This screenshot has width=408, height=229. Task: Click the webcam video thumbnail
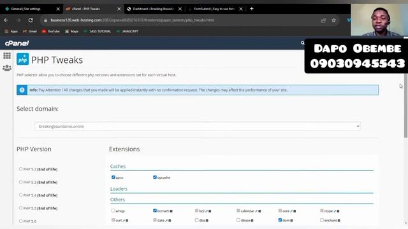[x=379, y=20]
